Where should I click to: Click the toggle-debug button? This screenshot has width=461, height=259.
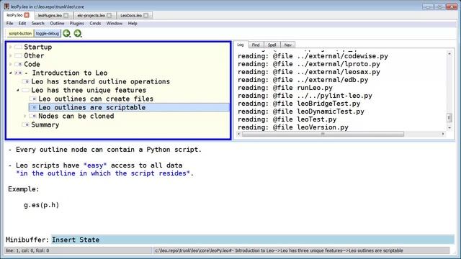coord(48,34)
